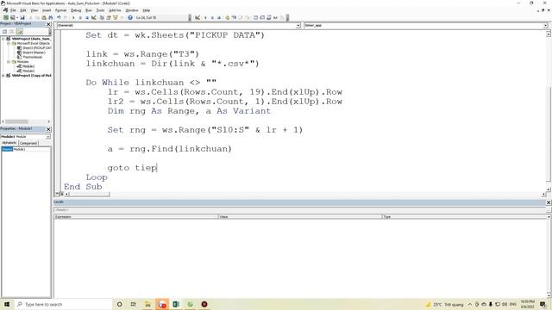Screen dimensions: 552x310
Task: Switch to the Categorized properties tab
Action: (28, 143)
